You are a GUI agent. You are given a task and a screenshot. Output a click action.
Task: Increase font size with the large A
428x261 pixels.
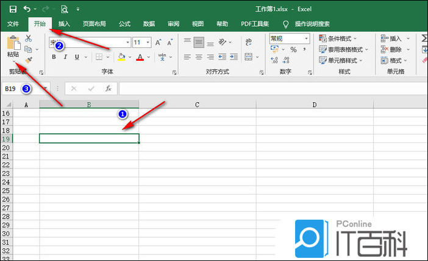[158, 43]
